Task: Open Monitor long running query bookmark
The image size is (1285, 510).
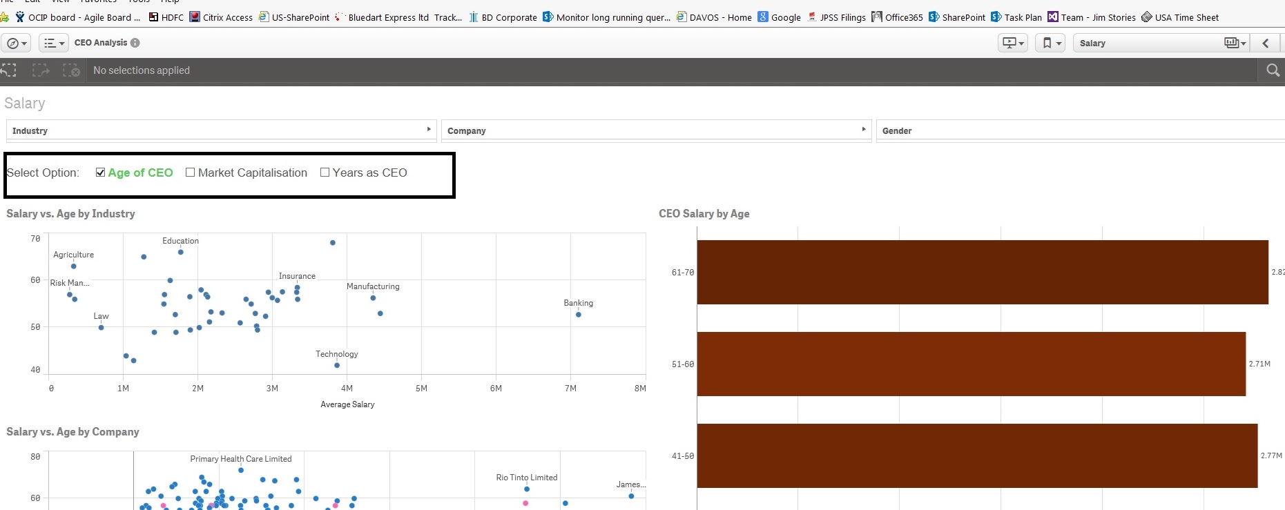Action: [606, 17]
